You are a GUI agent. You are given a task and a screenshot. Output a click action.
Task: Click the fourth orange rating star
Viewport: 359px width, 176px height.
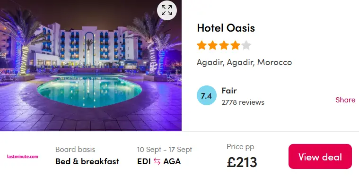click(235, 45)
